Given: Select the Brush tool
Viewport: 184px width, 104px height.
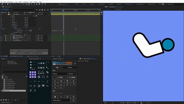Looking at the screenshot, I should point(34,4).
